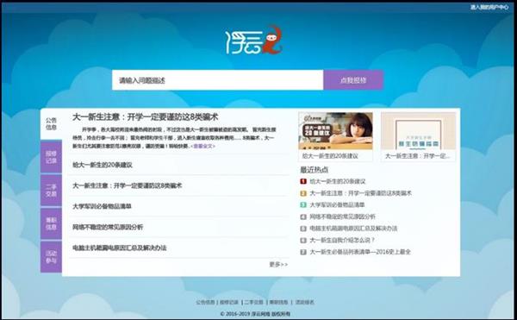Click the gray rank 4 badge in 最近热点
This screenshot has height=320, width=517.
click(303, 216)
